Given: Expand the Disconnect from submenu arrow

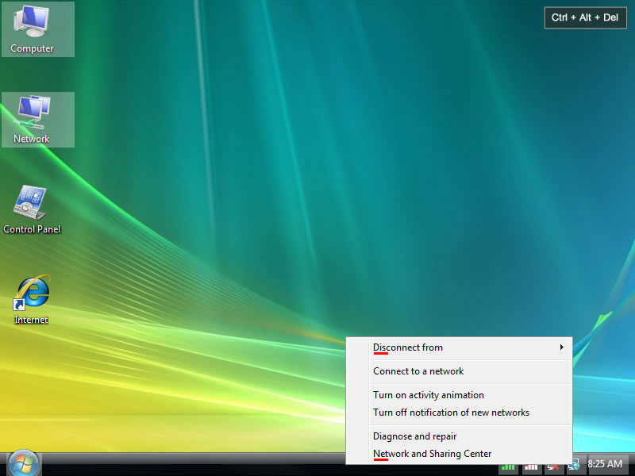Looking at the screenshot, I should point(562,347).
